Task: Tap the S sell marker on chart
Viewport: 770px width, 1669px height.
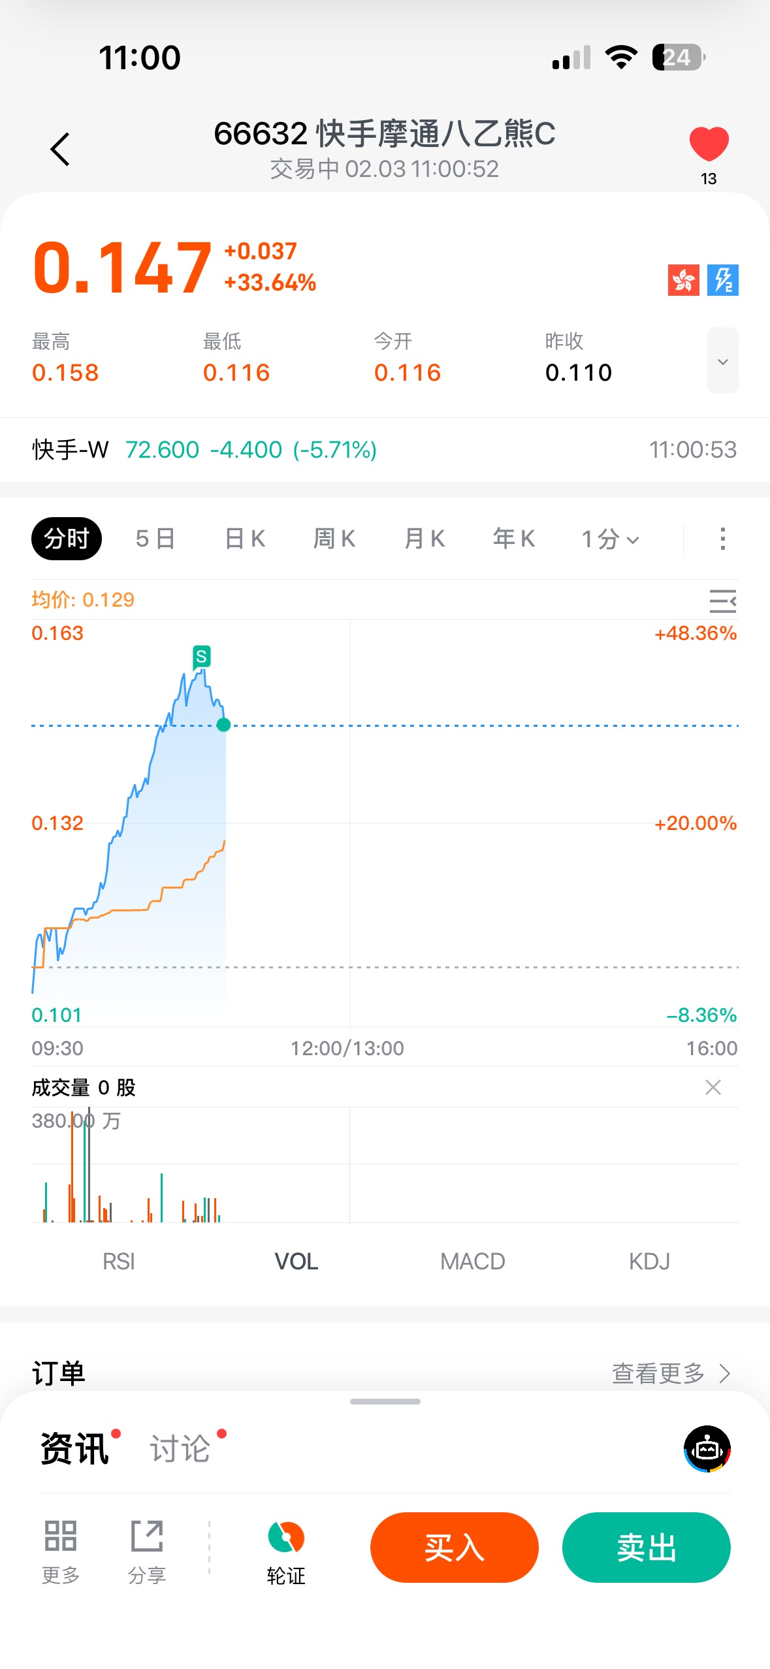Action: tap(201, 656)
